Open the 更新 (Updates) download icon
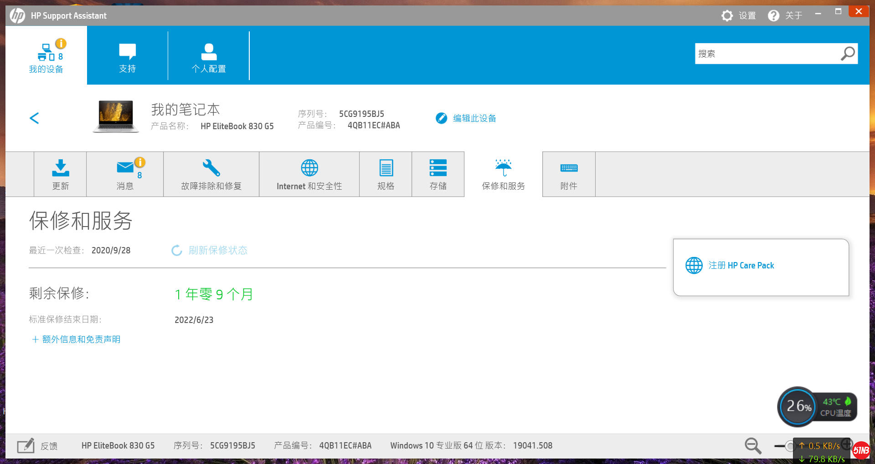Viewport: 875px width, 464px height. pyautogui.click(x=60, y=168)
